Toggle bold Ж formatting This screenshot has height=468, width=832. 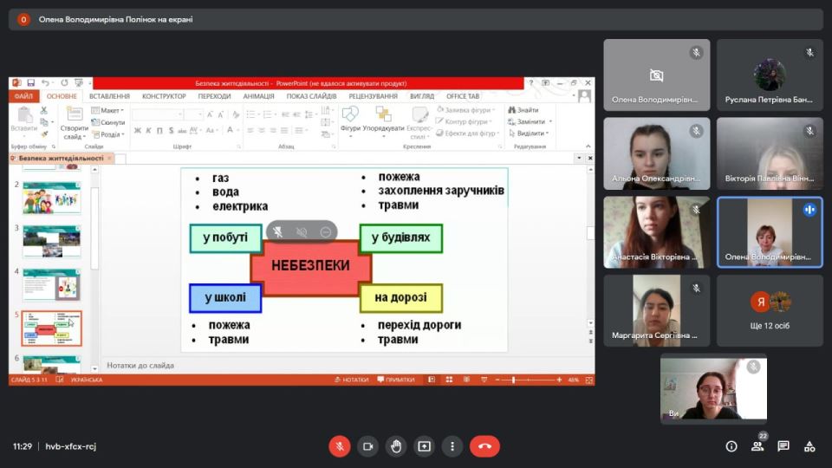(138, 131)
